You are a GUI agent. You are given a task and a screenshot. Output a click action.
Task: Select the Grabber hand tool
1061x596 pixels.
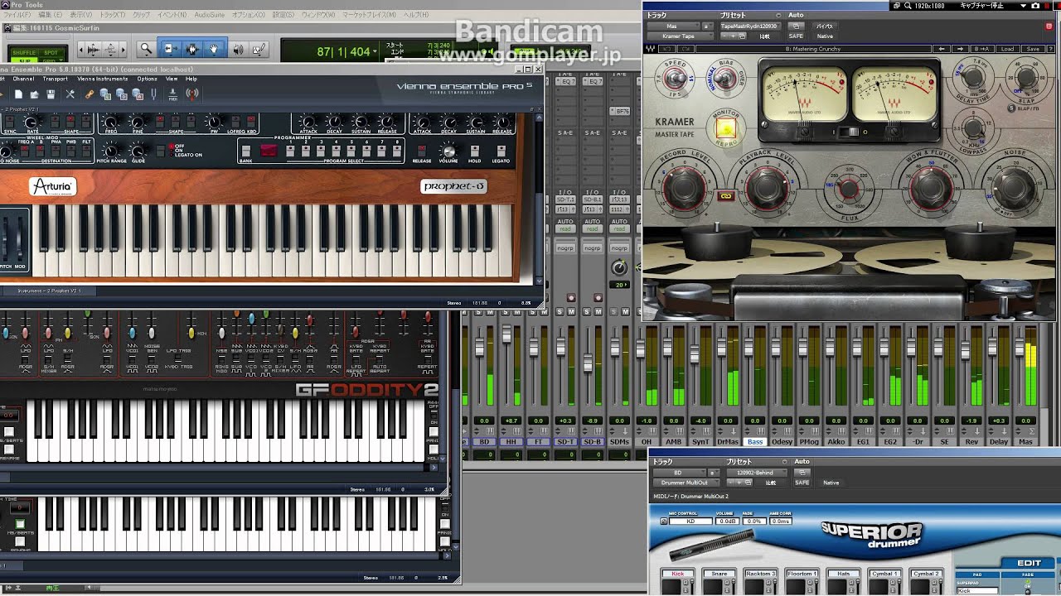click(214, 50)
